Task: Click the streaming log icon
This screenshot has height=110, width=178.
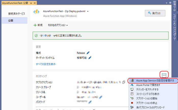Action: (132, 94)
